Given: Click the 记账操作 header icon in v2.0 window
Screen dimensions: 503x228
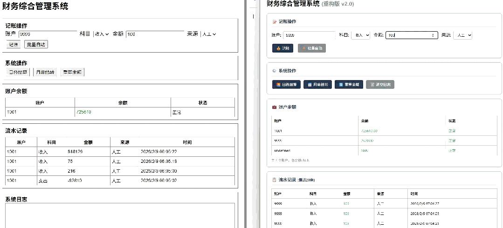Looking at the screenshot, I should [x=274, y=21].
